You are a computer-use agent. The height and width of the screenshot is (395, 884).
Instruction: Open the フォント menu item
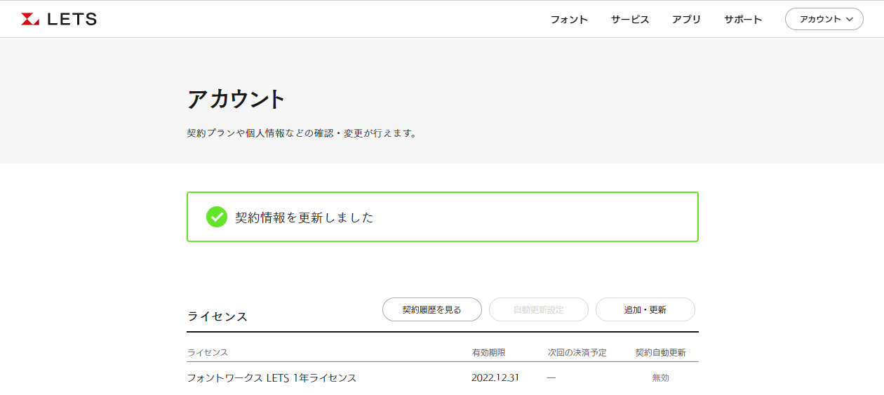569,20
